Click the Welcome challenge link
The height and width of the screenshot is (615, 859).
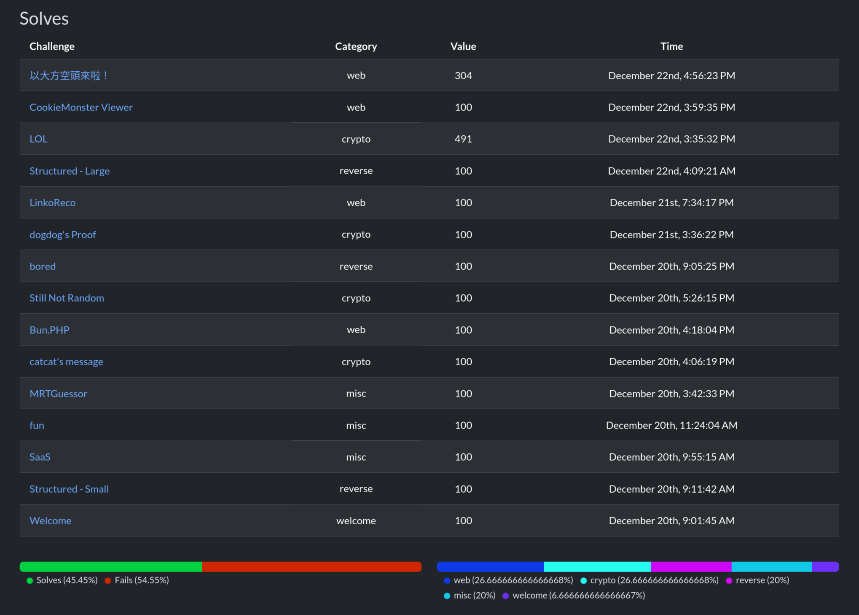[50, 521]
